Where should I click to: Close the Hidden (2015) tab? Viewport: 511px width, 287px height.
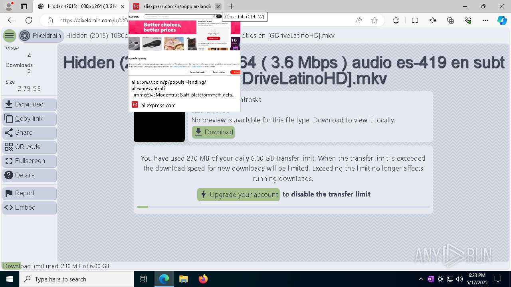click(x=123, y=6)
